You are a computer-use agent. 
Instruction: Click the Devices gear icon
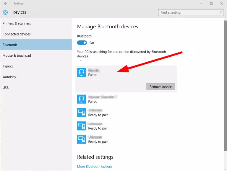click(x=6, y=13)
